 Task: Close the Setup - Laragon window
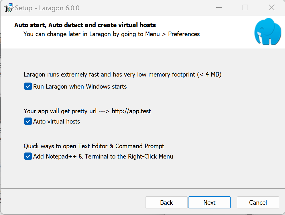272,8
